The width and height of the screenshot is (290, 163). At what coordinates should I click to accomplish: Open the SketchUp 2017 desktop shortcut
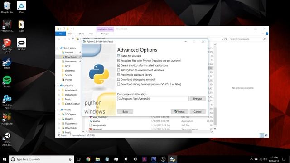click(x=7, y=46)
